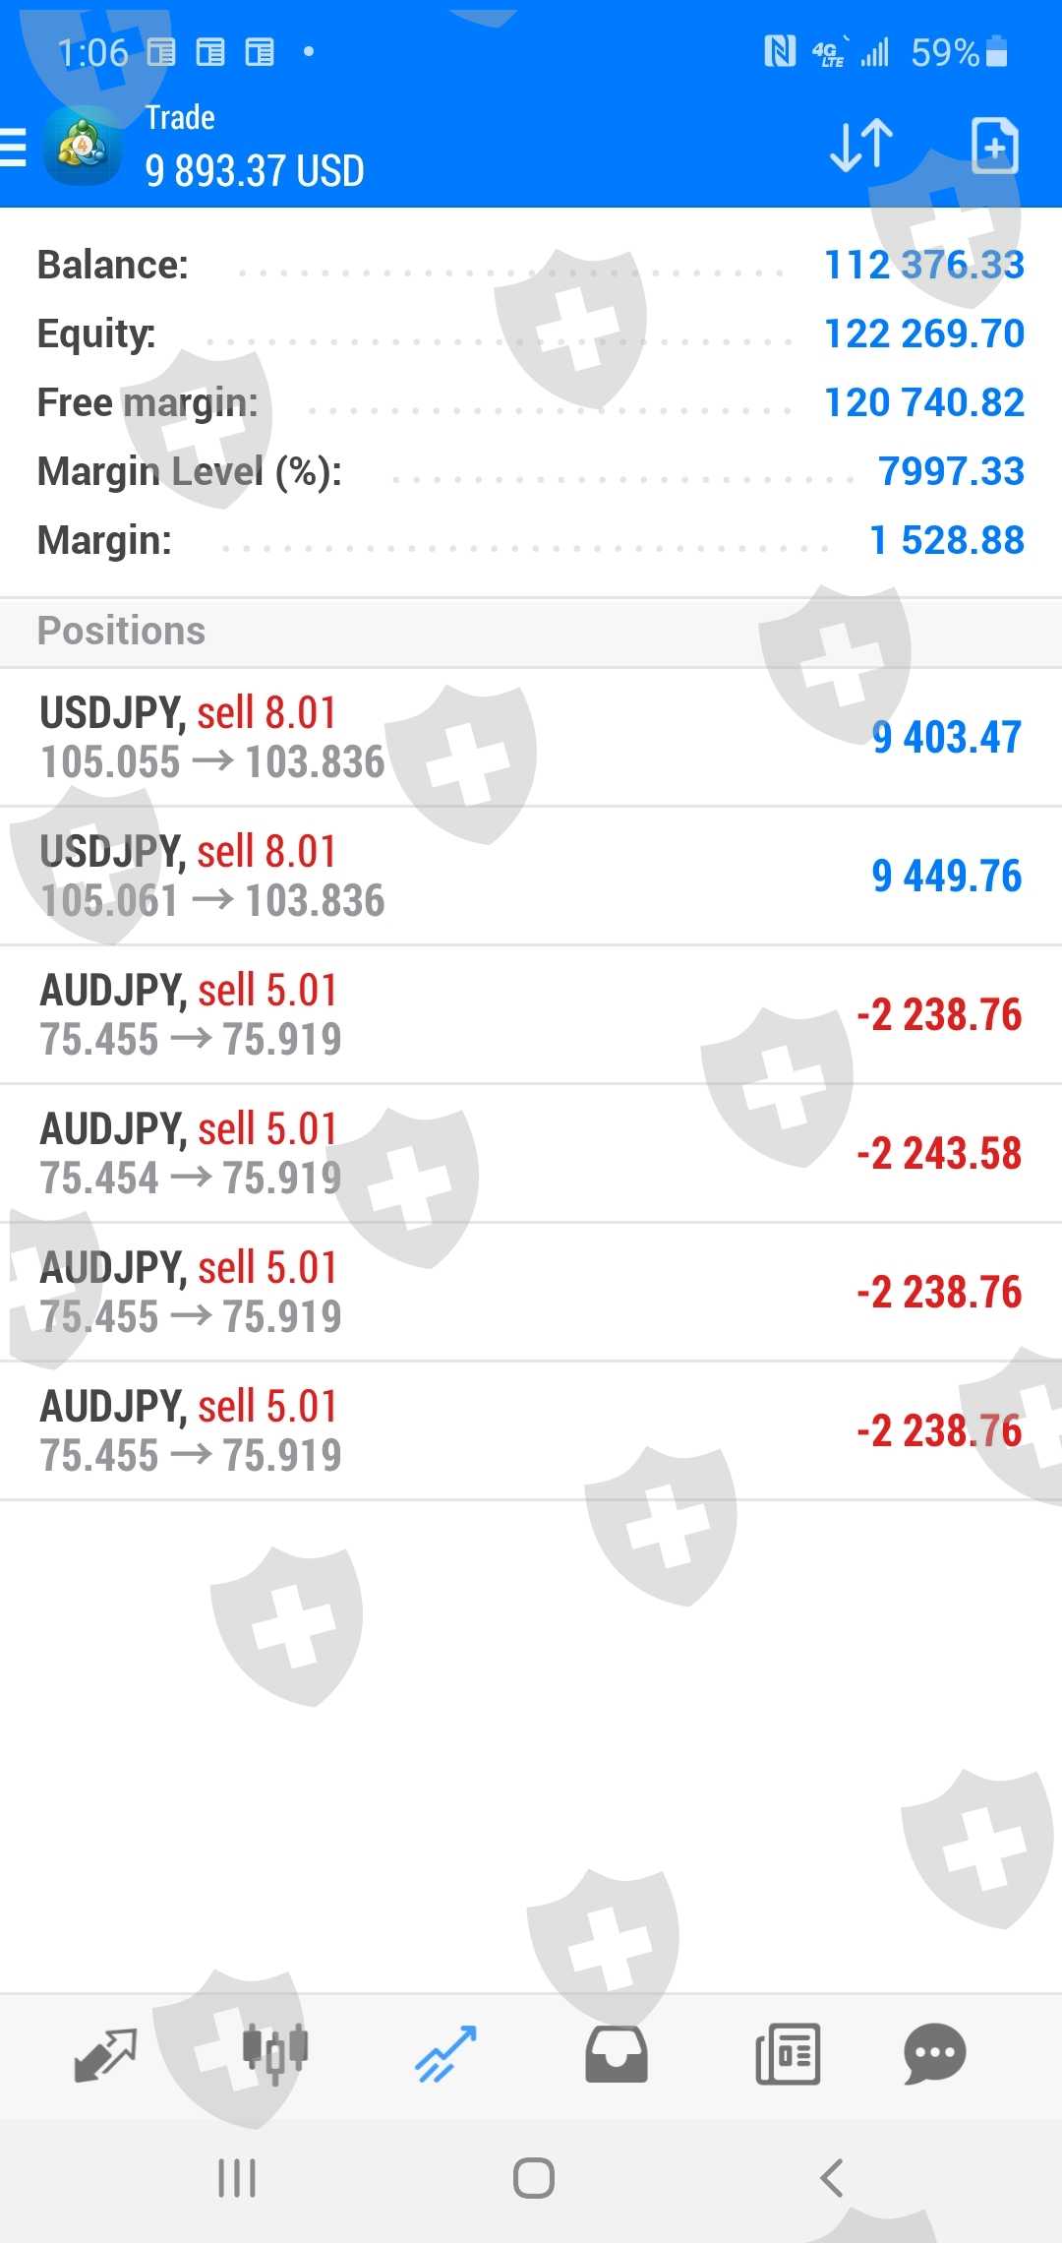Open Android recent apps button
Screen dimensions: 1062x2243
(237, 2178)
